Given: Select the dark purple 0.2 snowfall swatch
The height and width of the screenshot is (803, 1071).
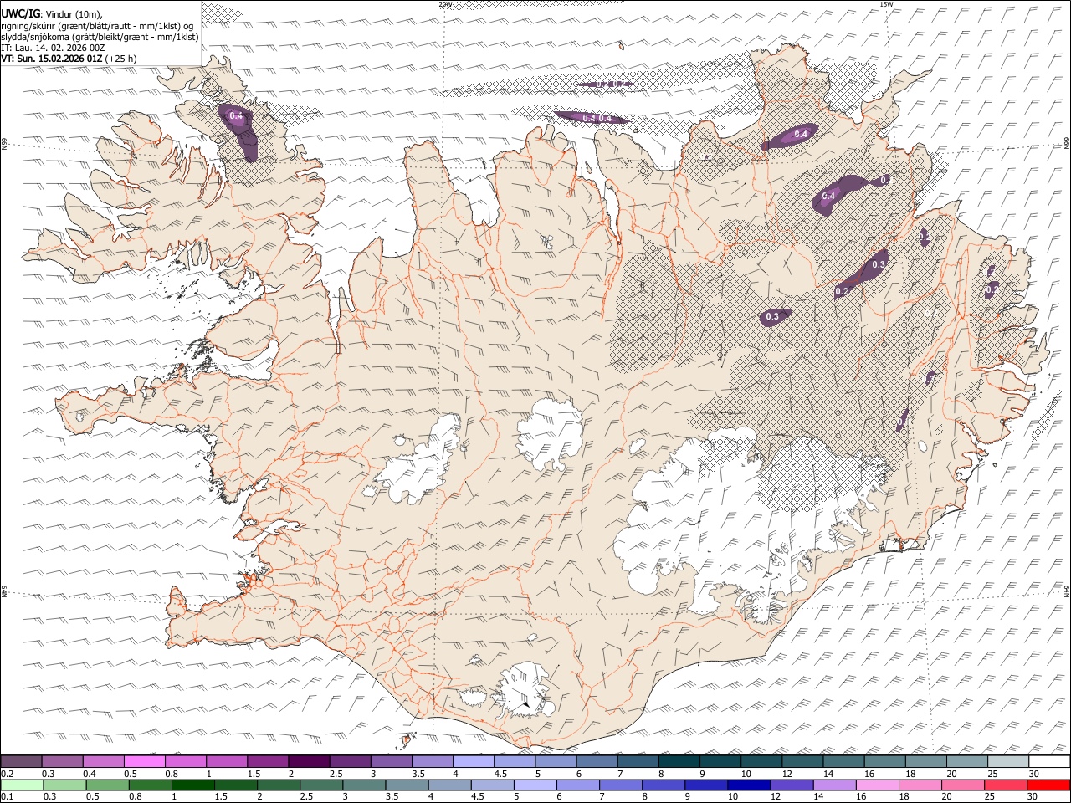Looking at the screenshot, I should (x=22, y=761).
